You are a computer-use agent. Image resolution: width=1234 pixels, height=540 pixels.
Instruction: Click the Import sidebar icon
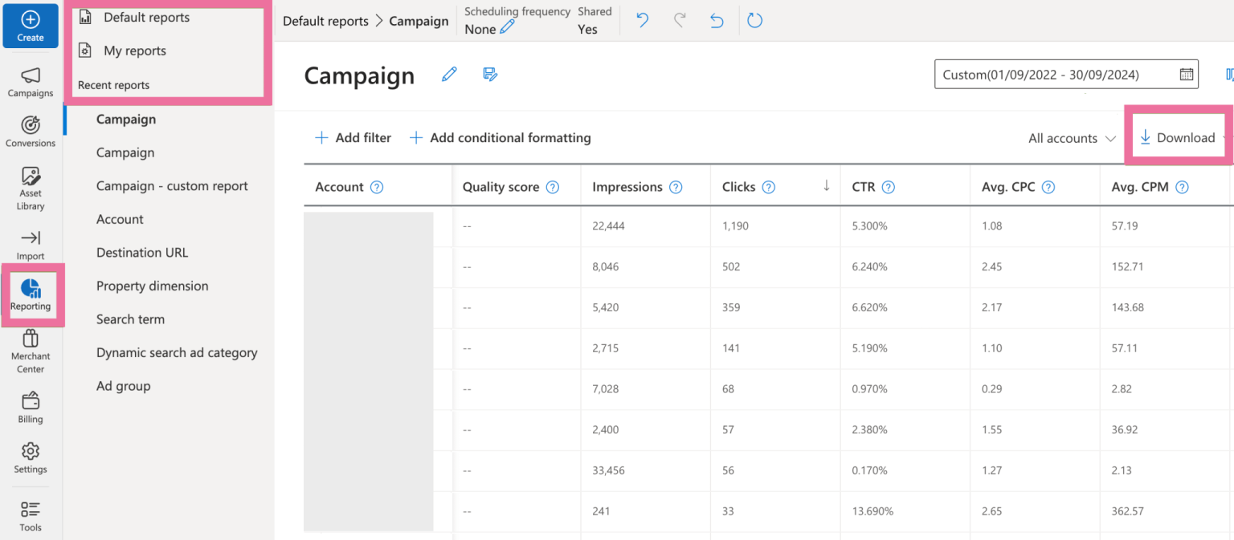[30, 243]
